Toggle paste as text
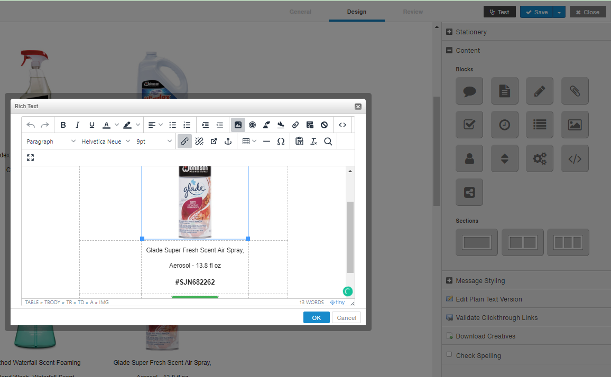The image size is (611, 377). point(299,142)
